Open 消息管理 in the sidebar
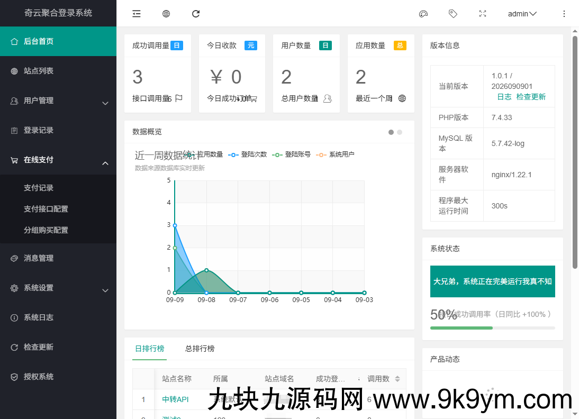The width and height of the screenshot is (579, 419). (x=58, y=258)
